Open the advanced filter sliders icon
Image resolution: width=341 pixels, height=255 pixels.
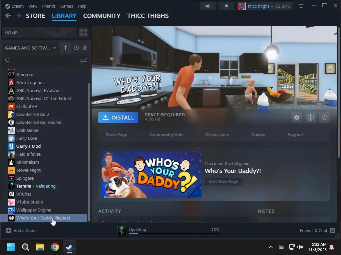(x=84, y=60)
